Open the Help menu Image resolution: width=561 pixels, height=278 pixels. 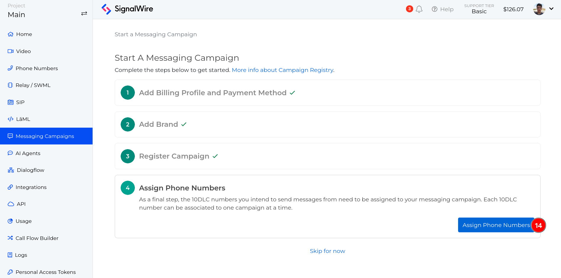click(x=442, y=9)
